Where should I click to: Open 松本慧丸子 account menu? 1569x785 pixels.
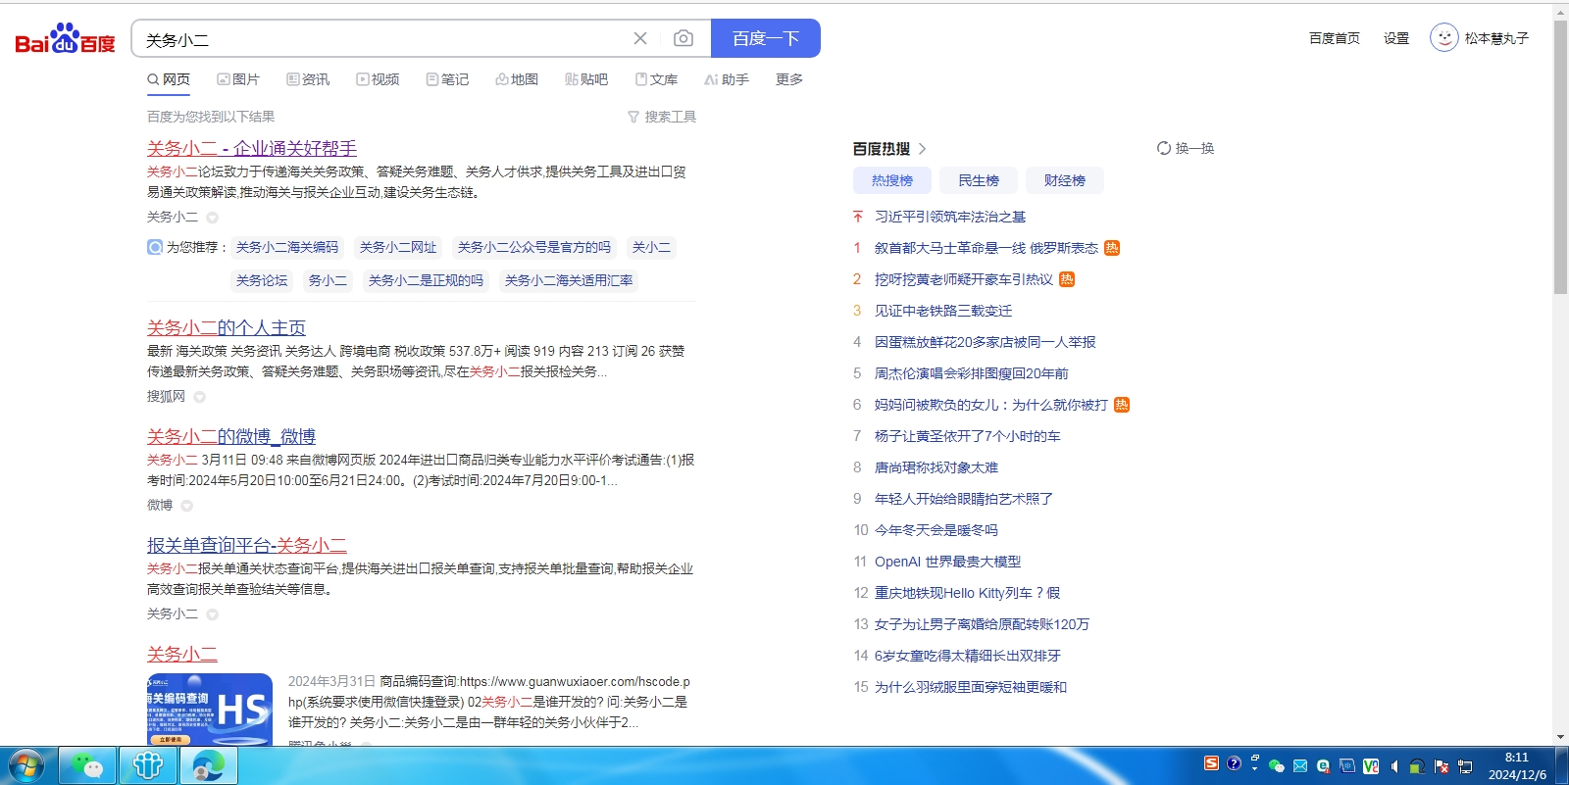click(1496, 38)
